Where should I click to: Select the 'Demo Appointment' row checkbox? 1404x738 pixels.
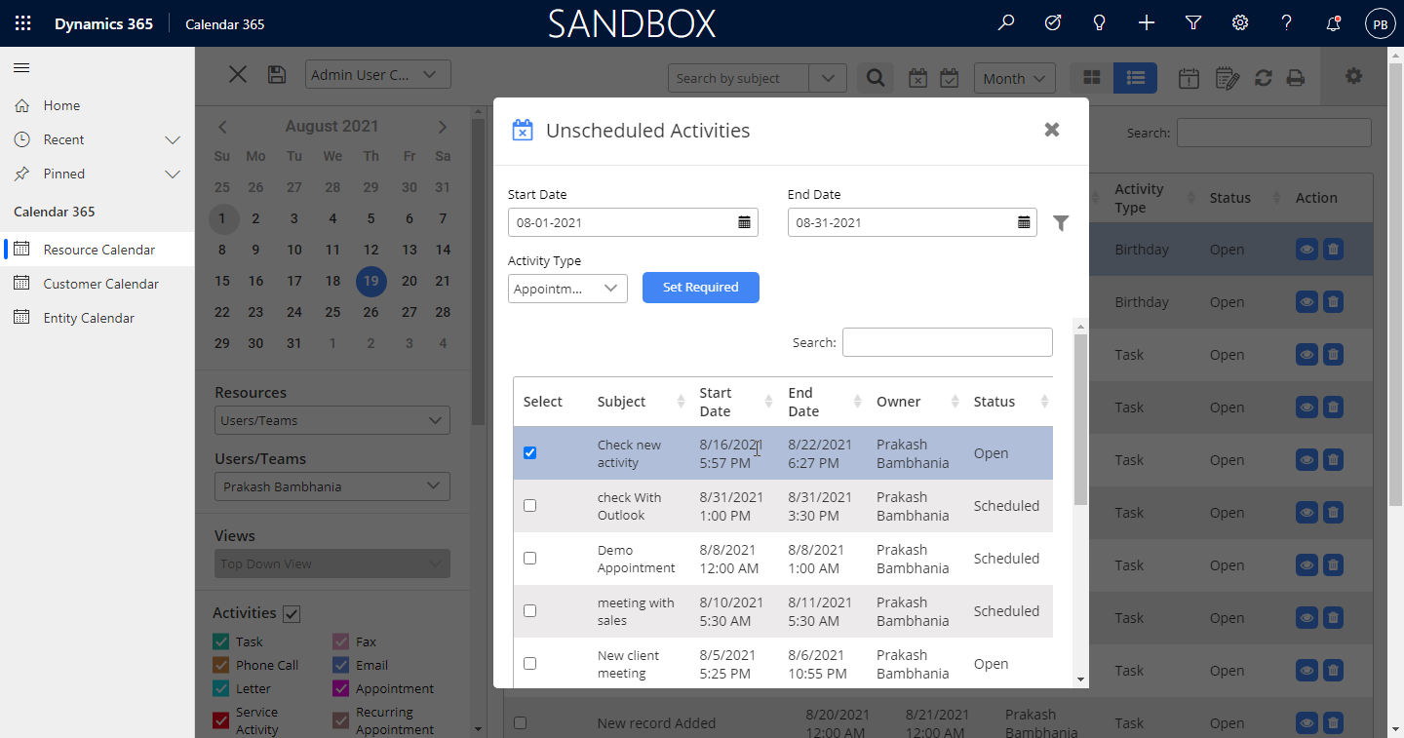530,559
